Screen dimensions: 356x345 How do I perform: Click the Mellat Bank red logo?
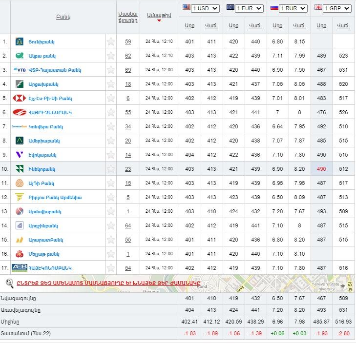tap(20, 254)
